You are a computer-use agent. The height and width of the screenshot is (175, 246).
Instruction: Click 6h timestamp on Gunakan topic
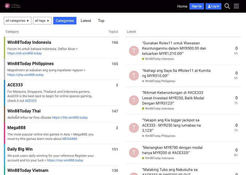point(236,54)
